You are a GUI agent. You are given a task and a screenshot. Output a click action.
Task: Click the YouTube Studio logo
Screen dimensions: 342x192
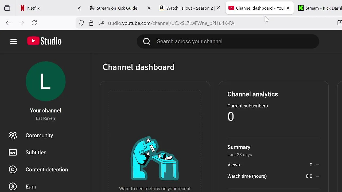tap(44, 41)
